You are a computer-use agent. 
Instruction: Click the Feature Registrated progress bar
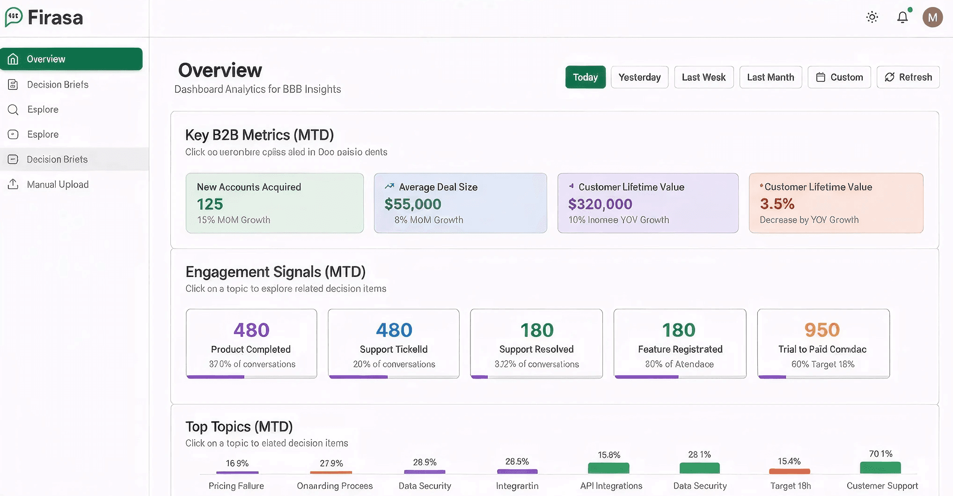pyautogui.click(x=680, y=377)
